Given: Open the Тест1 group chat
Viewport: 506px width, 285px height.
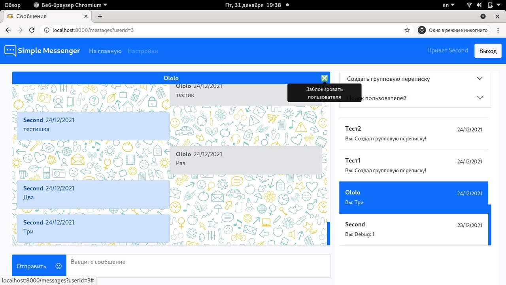Looking at the screenshot, I should point(413,165).
